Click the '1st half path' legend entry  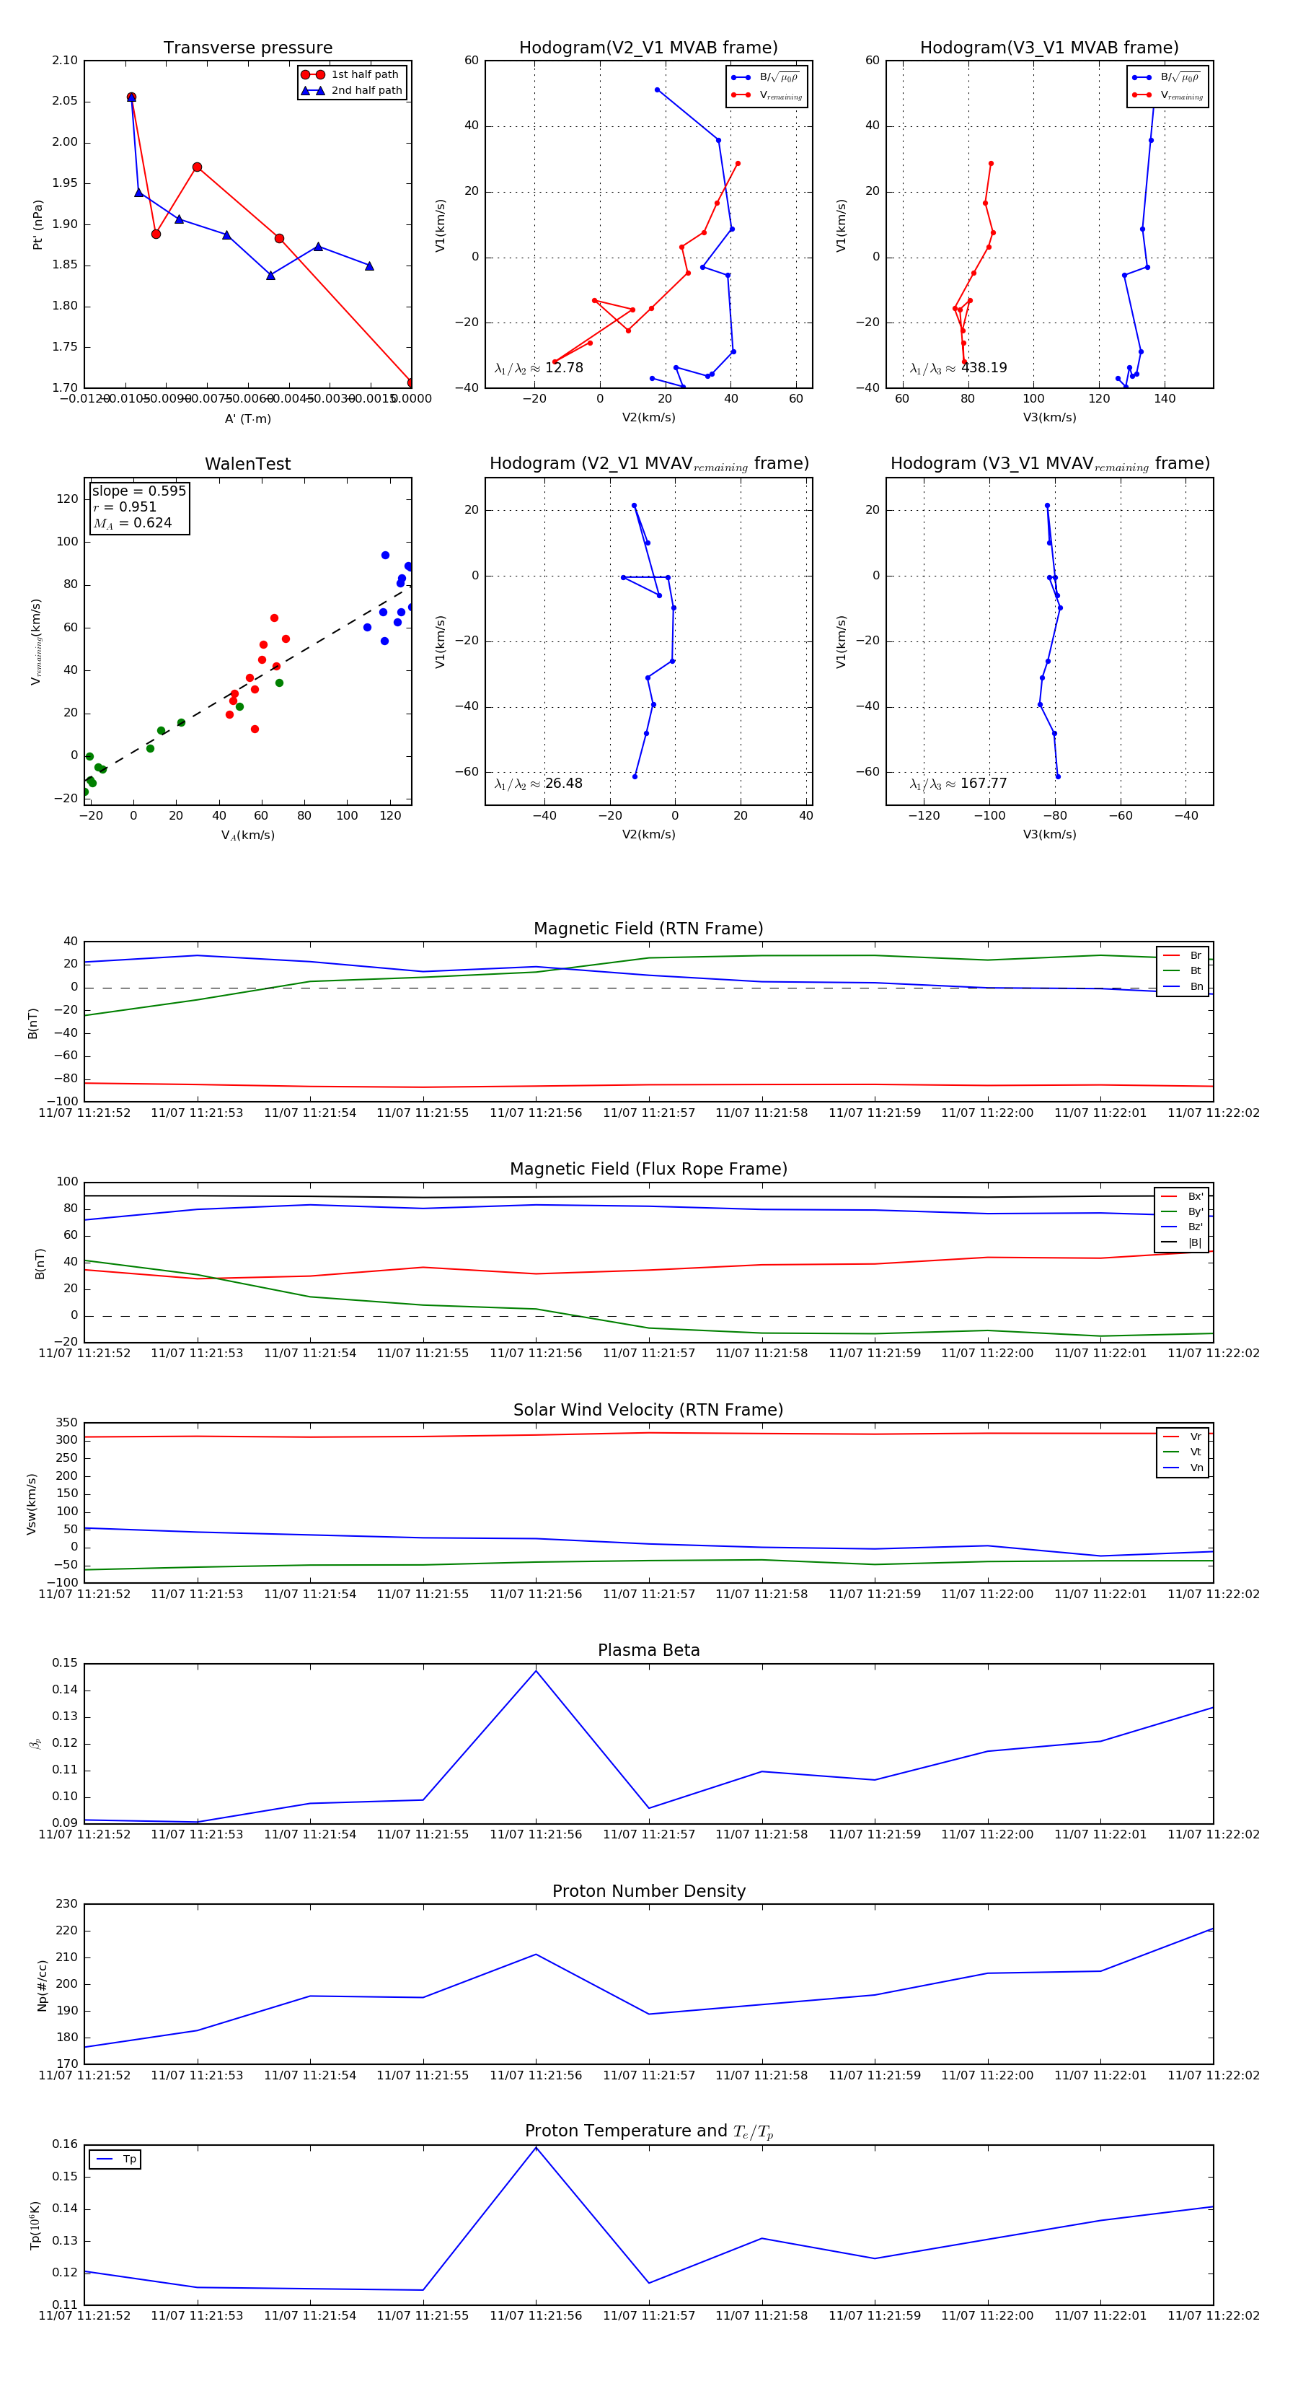[x=352, y=75]
